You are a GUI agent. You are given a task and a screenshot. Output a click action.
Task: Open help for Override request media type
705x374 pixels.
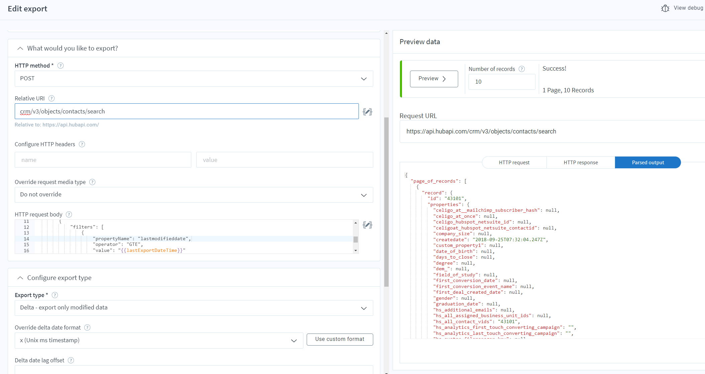93,182
